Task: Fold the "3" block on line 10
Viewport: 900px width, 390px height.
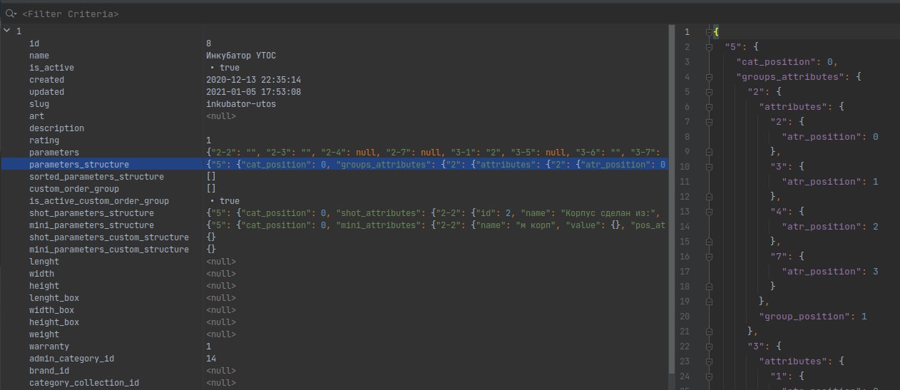Action: (709, 167)
